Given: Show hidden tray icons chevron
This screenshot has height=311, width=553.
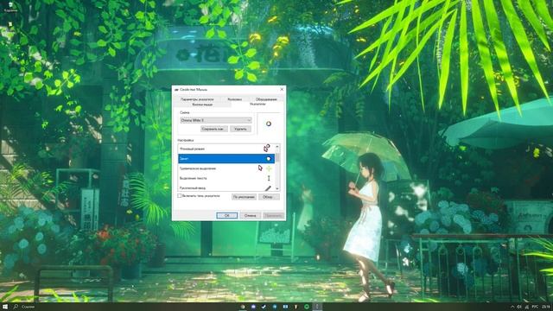Looking at the screenshot, I should (x=512, y=307).
